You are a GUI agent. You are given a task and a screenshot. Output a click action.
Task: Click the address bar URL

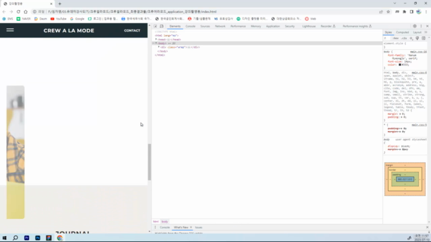coord(132,11)
